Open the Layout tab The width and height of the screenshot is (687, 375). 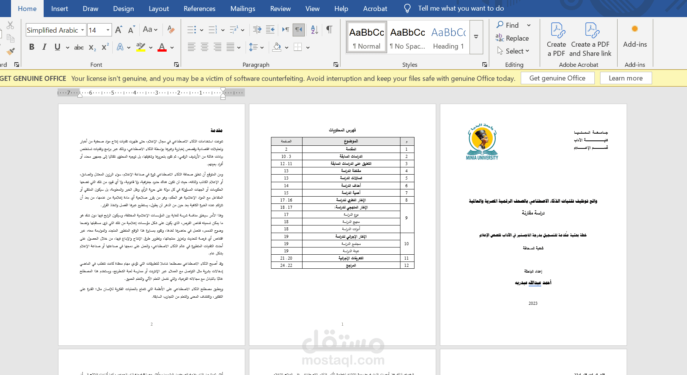[159, 8]
